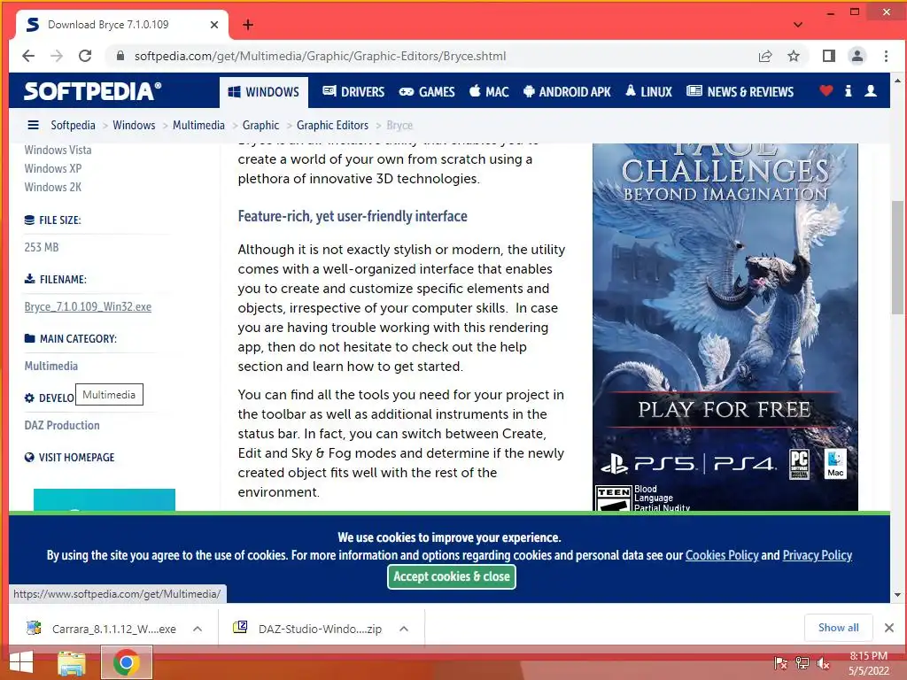Open the Cookies Policy link
Viewport: 907px width, 680px height.
coord(722,555)
